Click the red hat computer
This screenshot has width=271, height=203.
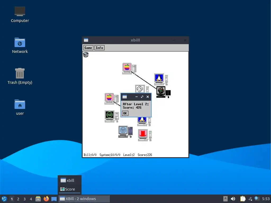pos(145,135)
